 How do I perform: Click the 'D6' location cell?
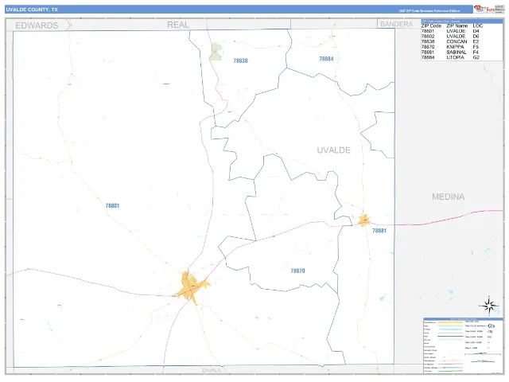[476, 37]
